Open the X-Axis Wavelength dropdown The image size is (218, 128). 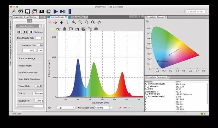tap(39, 93)
